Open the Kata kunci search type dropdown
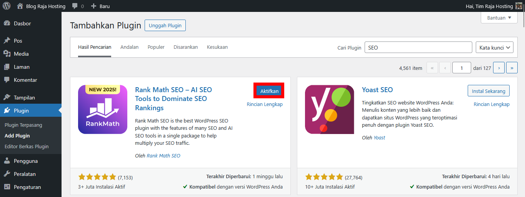The image size is (525, 197). [495, 48]
